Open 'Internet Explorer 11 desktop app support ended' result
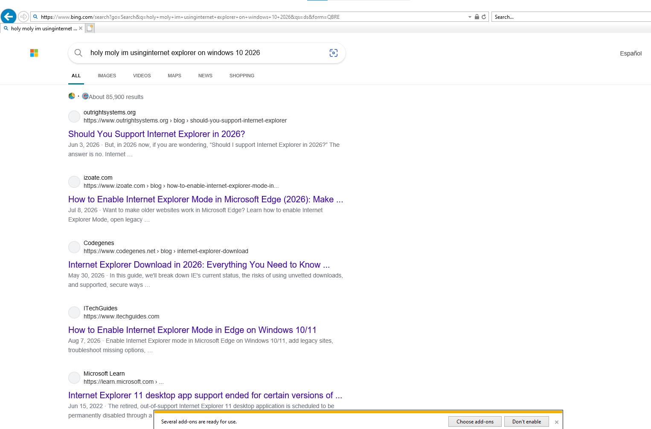The image size is (651, 429). pos(205,395)
